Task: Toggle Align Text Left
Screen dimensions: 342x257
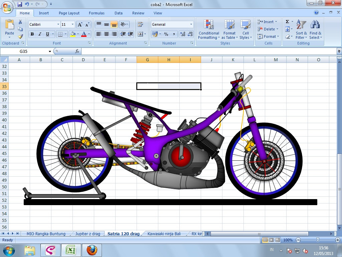Action: tap(99, 34)
